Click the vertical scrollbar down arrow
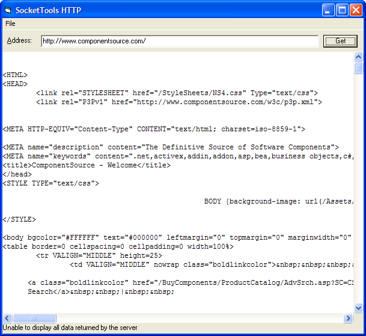The height and width of the screenshot is (336, 366). coord(358,308)
